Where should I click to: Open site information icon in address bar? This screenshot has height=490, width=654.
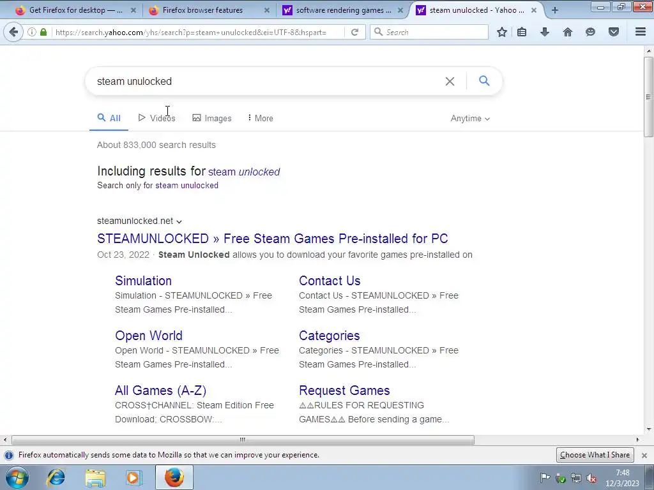[32, 32]
